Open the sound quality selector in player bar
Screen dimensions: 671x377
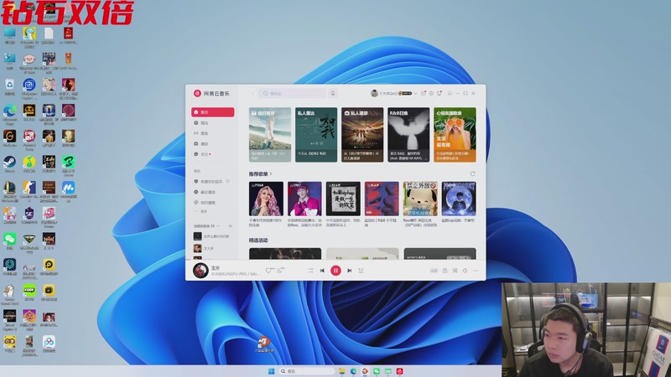click(x=434, y=271)
